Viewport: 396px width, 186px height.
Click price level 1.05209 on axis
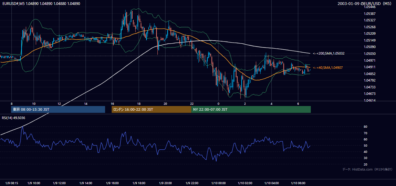[369, 33]
